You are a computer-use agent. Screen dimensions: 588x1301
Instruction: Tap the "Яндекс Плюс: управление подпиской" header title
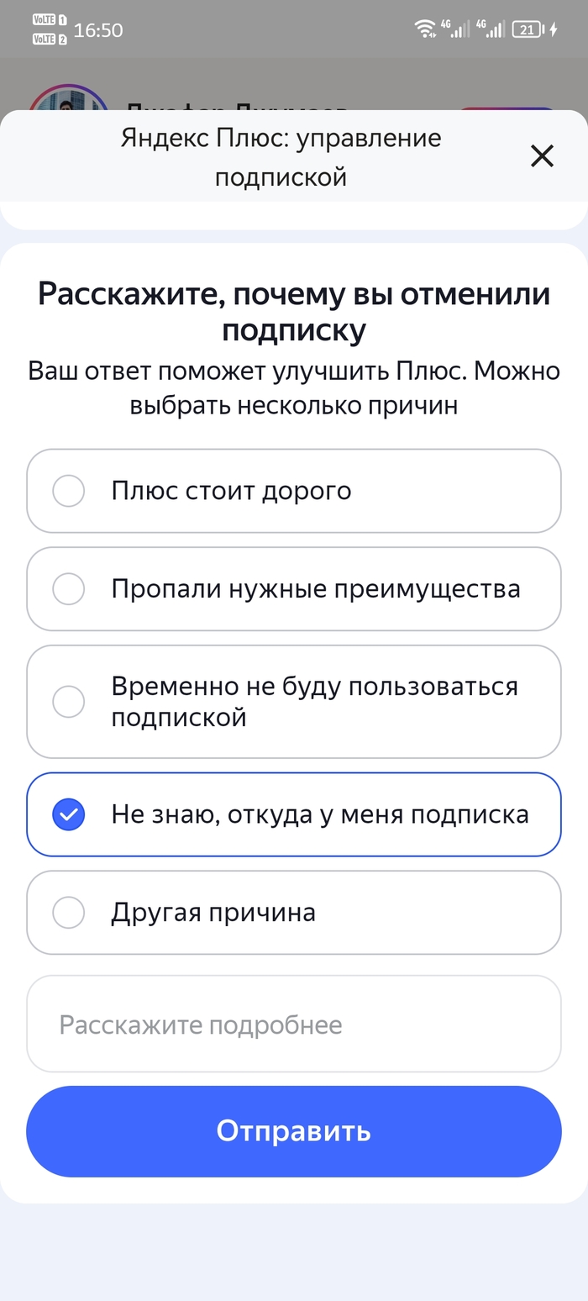click(x=281, y=157)
